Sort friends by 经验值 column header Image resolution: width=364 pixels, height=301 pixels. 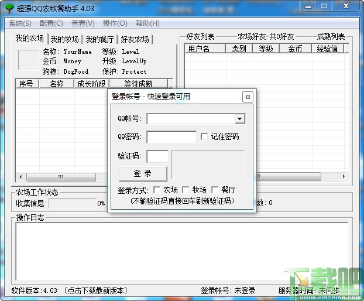pos(328,49)
